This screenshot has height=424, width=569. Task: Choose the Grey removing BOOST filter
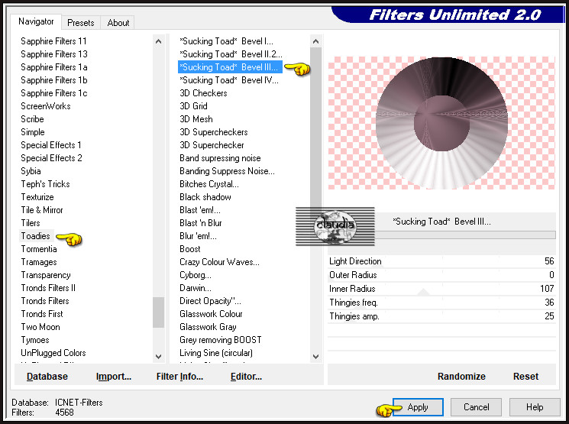tap(220, 340)
